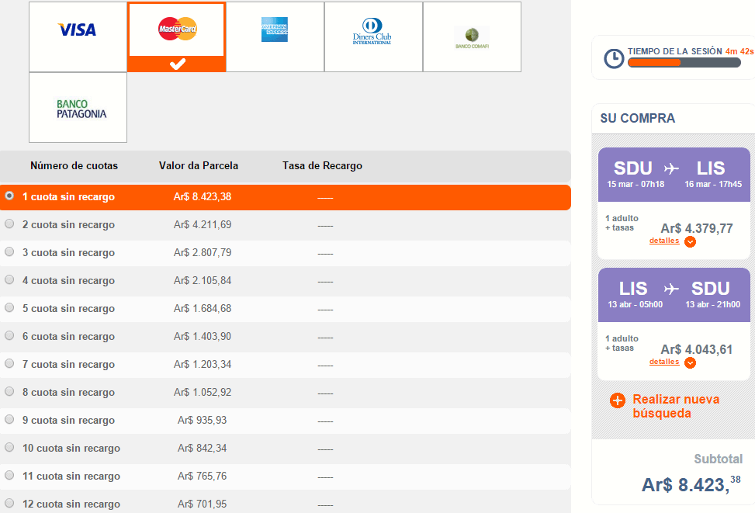
Task: Click the session time progress bar
Action: [684, 63]
